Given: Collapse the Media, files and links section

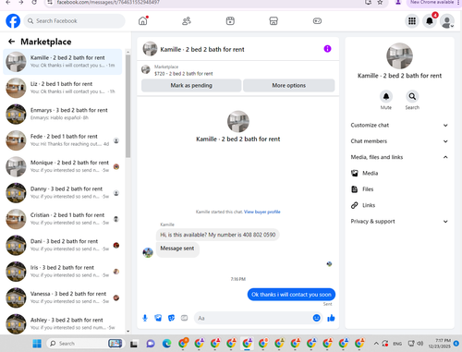Looking at the screenshot, I should (399, 157).
